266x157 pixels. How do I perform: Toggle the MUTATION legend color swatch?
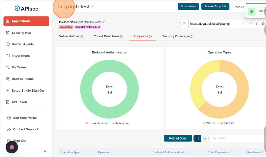218,123
